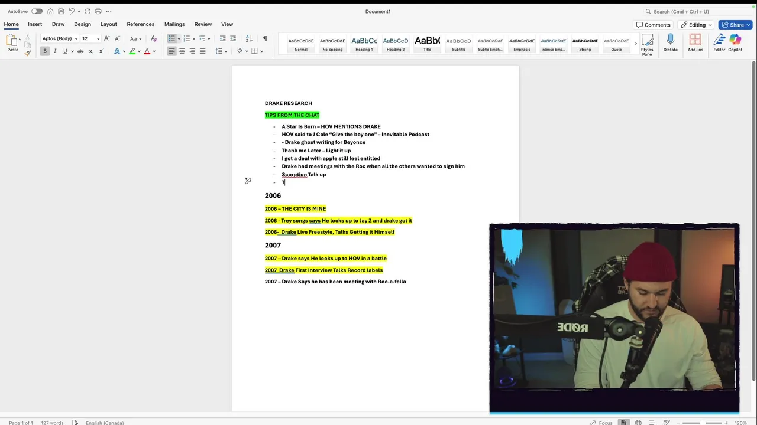The width and height of the screenshot is (757, 425).
Task: Open the Add-ins button
Action: (695, 43)
